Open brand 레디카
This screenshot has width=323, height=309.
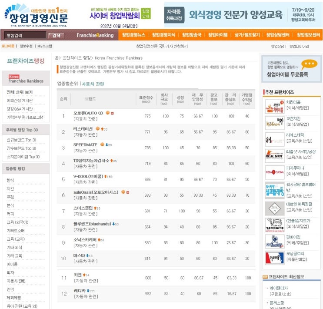coord(80,291)
